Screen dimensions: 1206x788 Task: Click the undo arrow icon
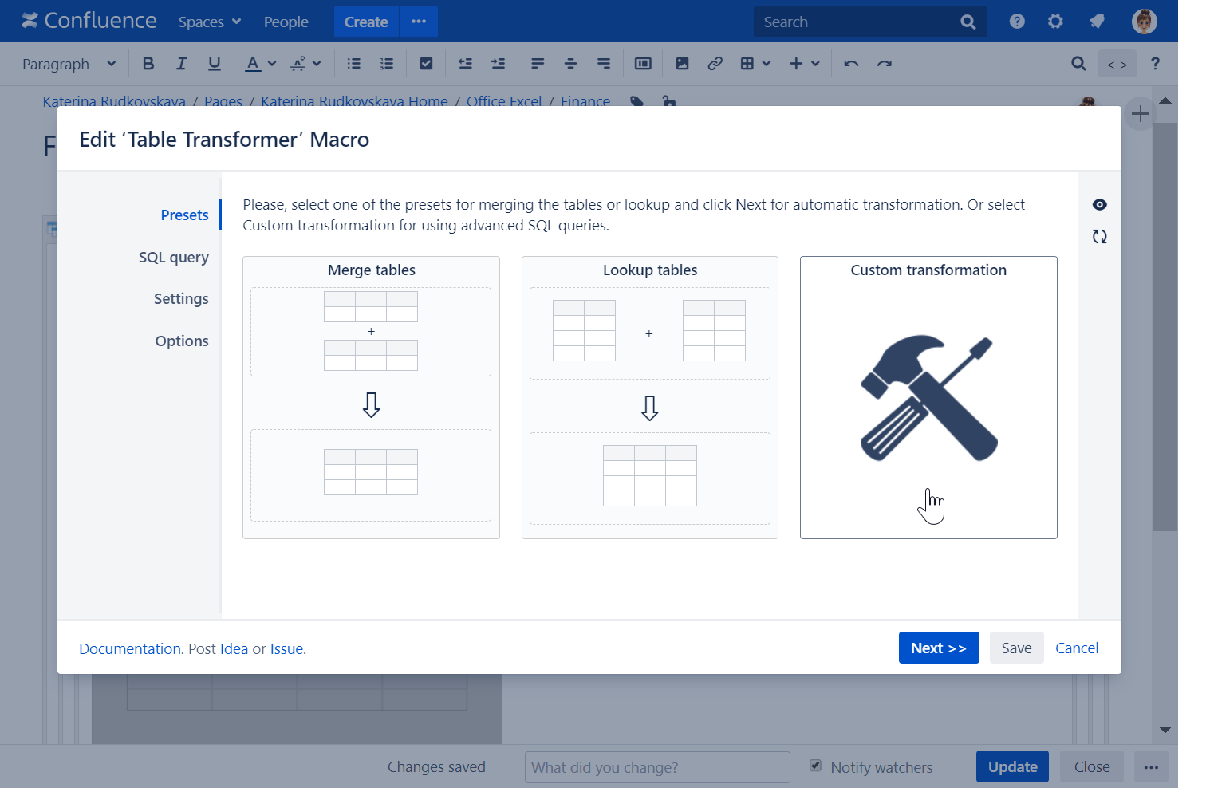[x=851, y=64]
